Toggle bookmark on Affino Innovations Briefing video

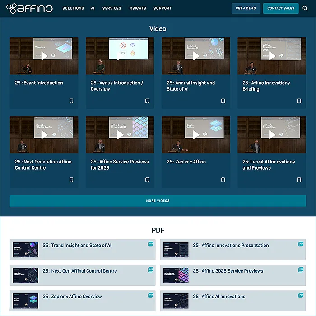[x=299, y=101]
